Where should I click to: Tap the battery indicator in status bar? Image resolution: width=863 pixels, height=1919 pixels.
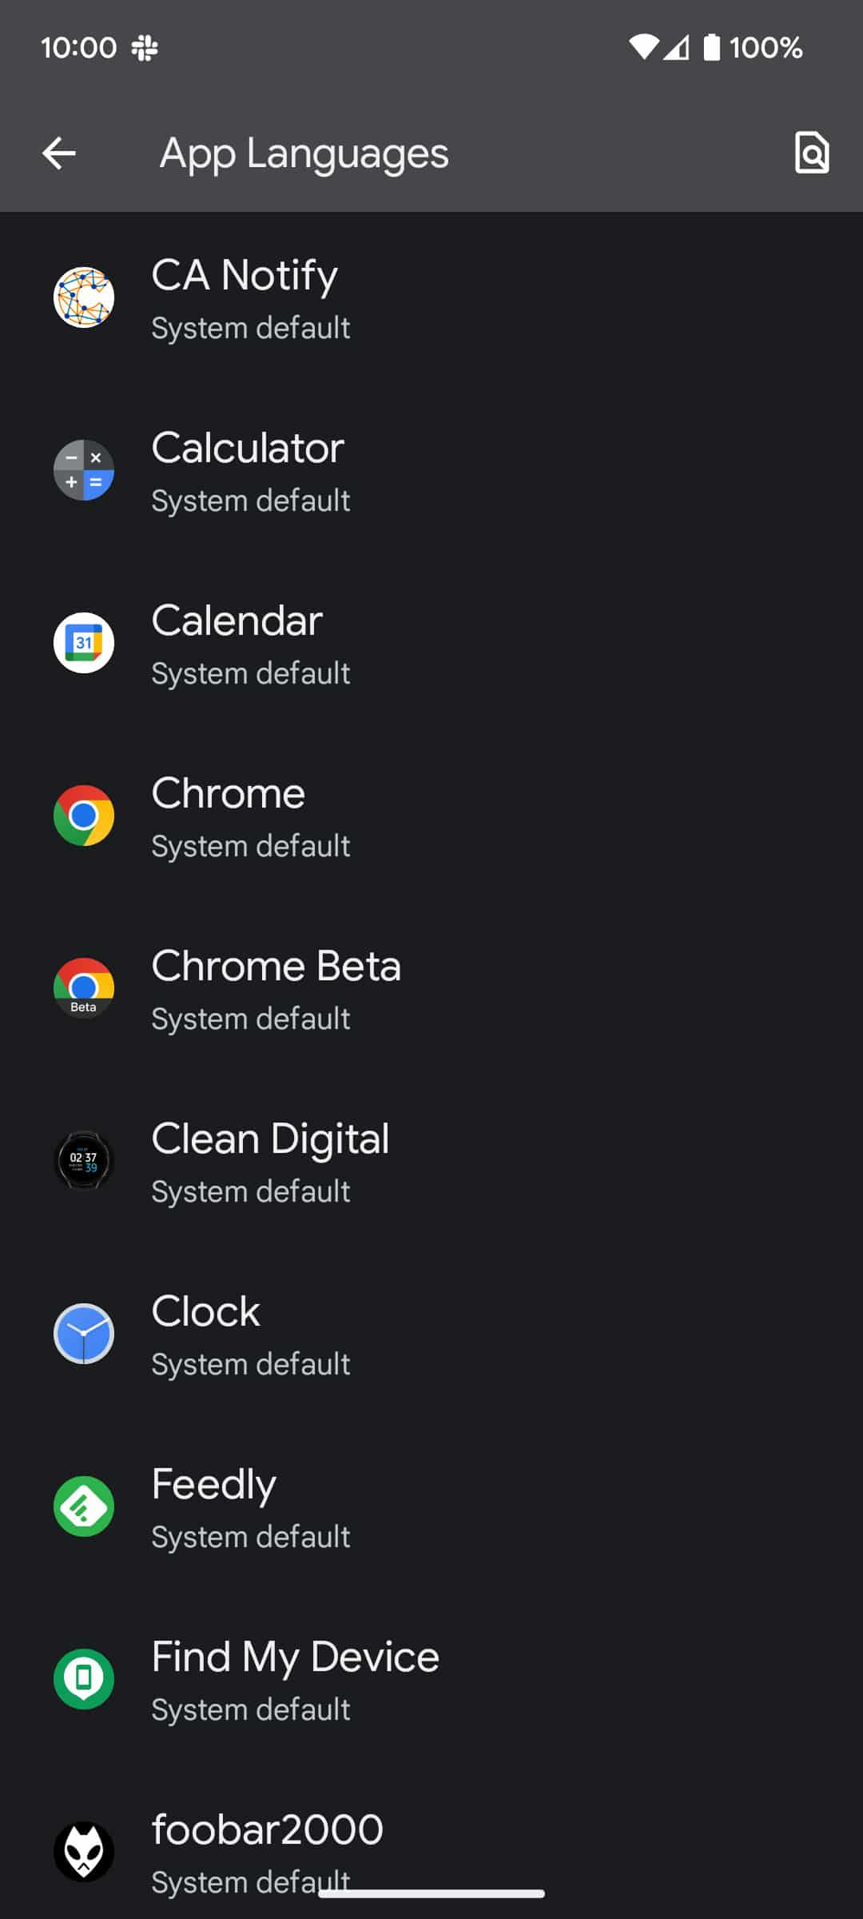tap(711, 48)
